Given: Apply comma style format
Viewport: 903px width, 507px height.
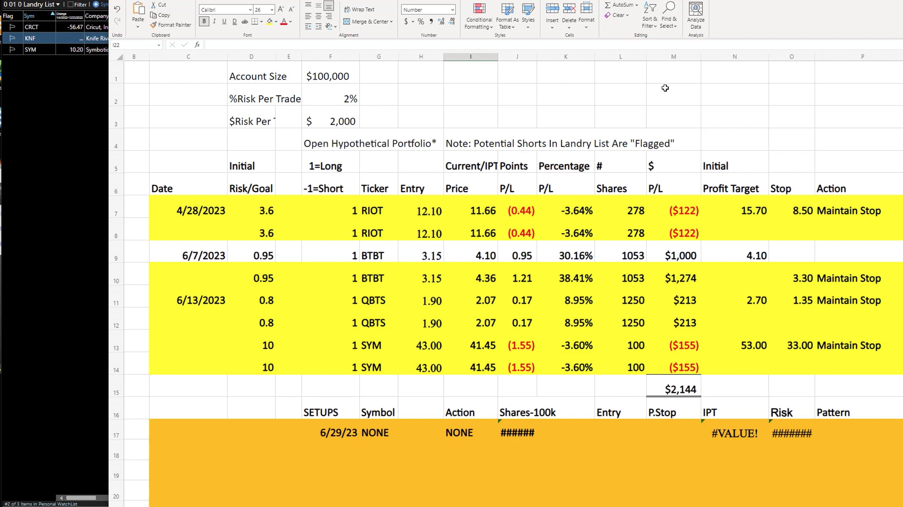Looking at the screenshot, I should [x=431, y=21].
